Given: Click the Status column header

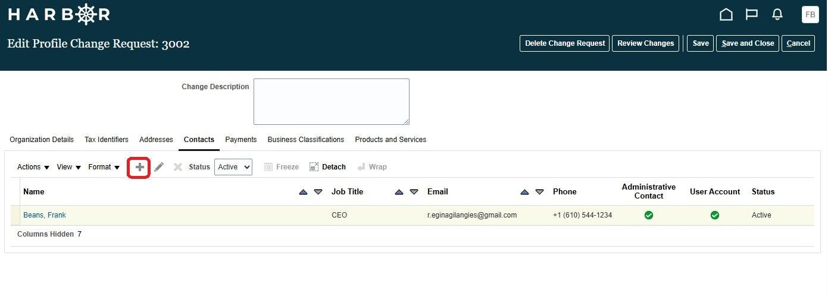Looking at the screenshot, I should pos(763,191).
